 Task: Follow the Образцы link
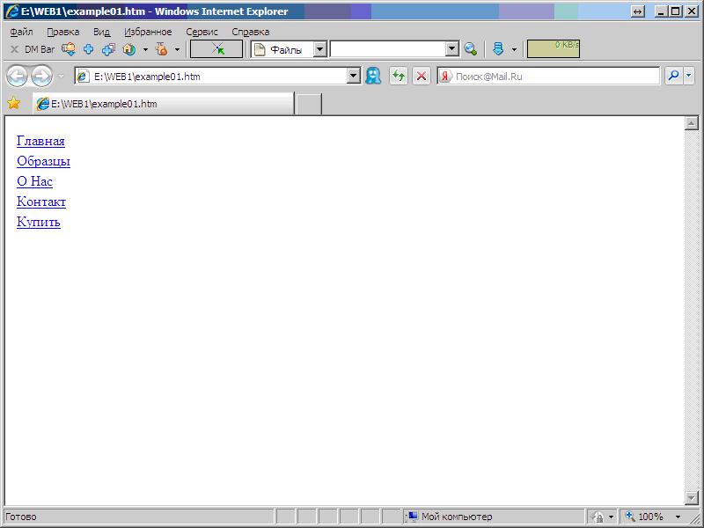[43, 161]
